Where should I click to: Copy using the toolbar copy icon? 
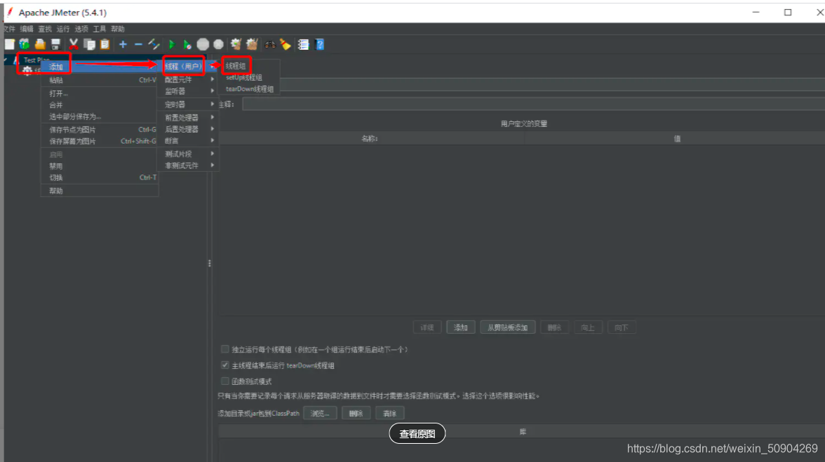point(90,44)
